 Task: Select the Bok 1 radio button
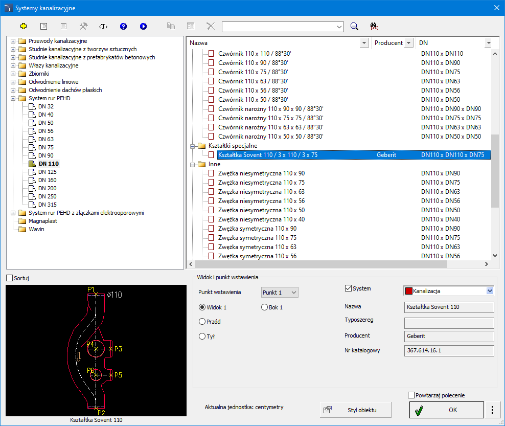tap(264, 307)
